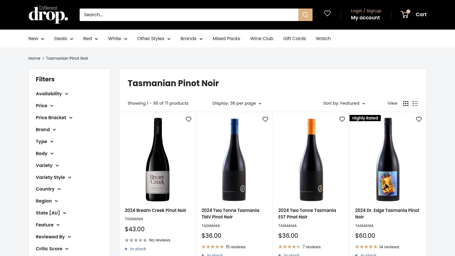Open the shopping cart icon
Screen dimensions: 455x256
(x=405, y=14)
